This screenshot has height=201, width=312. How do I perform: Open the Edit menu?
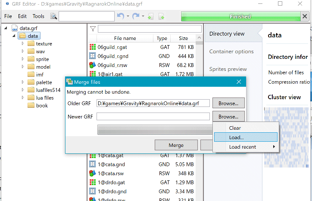(x=22, y=16)
